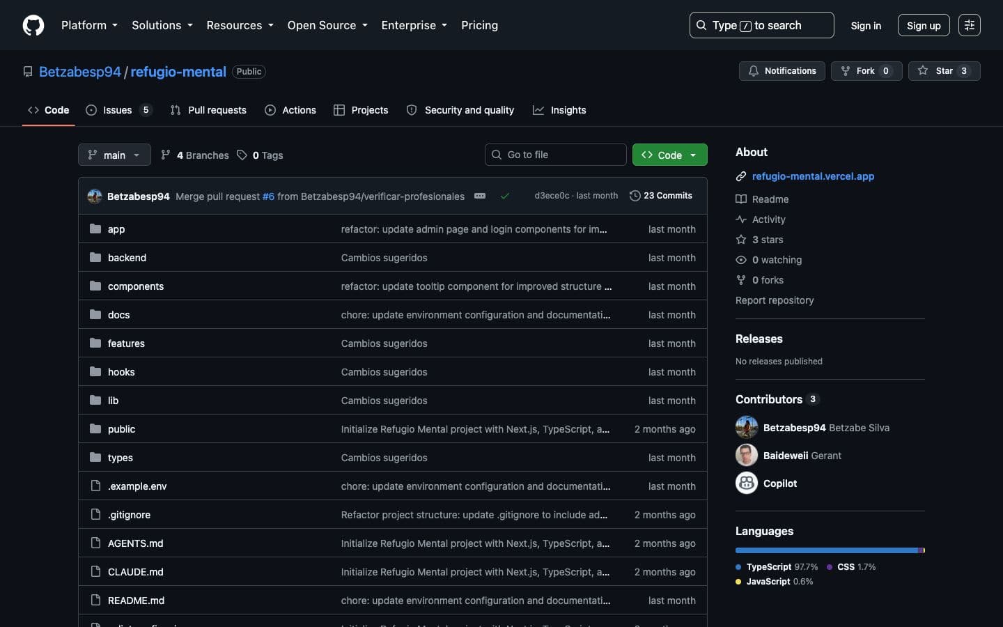Open the main branch selector dropdown
Screen dimensions: 1003x627
pyautogui.click(x=114, y=155)
